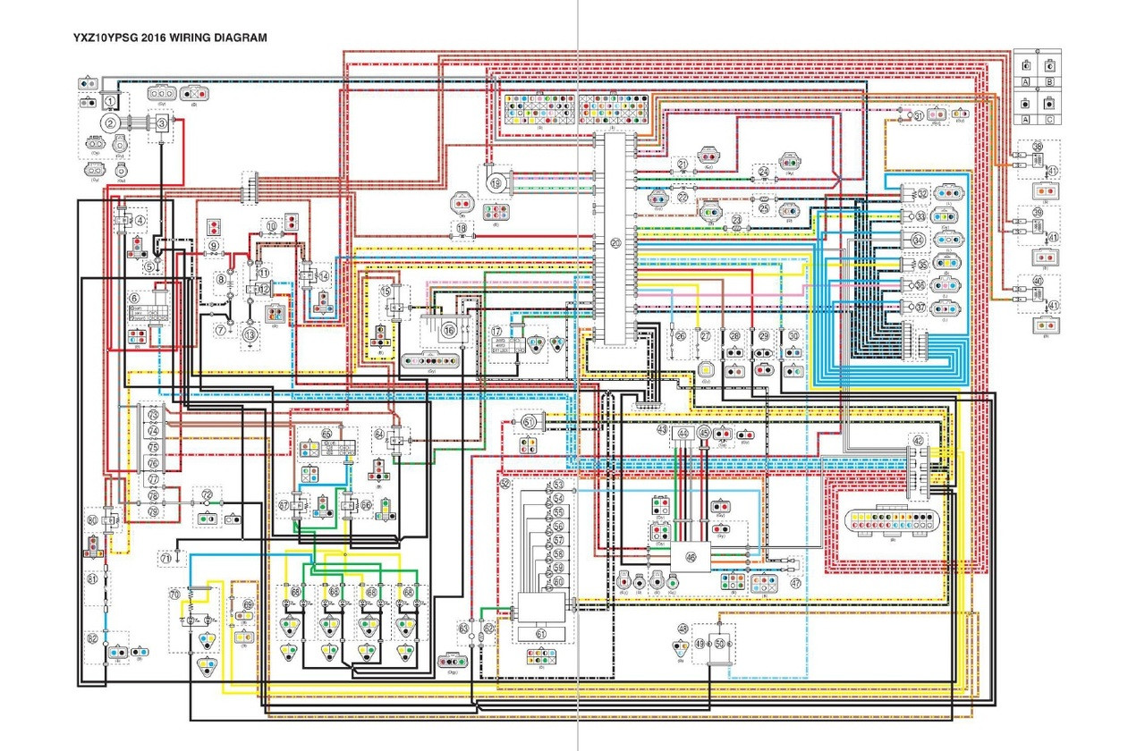
Task: Select component label 61
Action: (541, 633)
